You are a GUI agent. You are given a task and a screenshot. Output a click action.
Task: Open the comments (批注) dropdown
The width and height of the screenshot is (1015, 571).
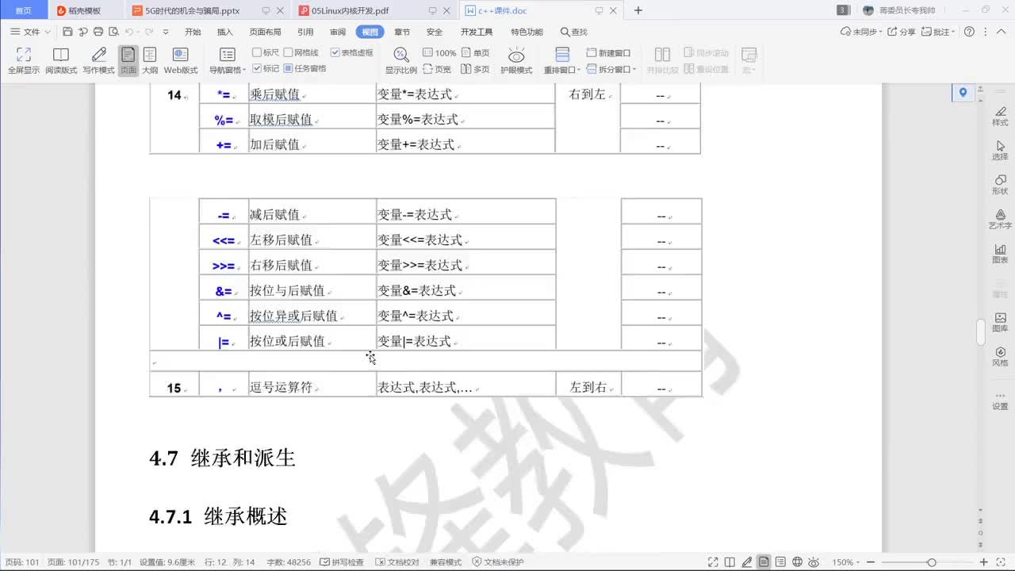[940, 32]
